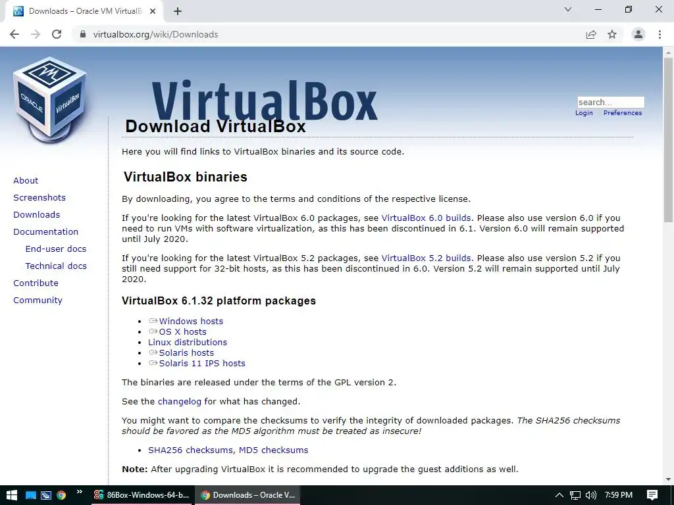Open the MD5 checksums link

(273, 450)
